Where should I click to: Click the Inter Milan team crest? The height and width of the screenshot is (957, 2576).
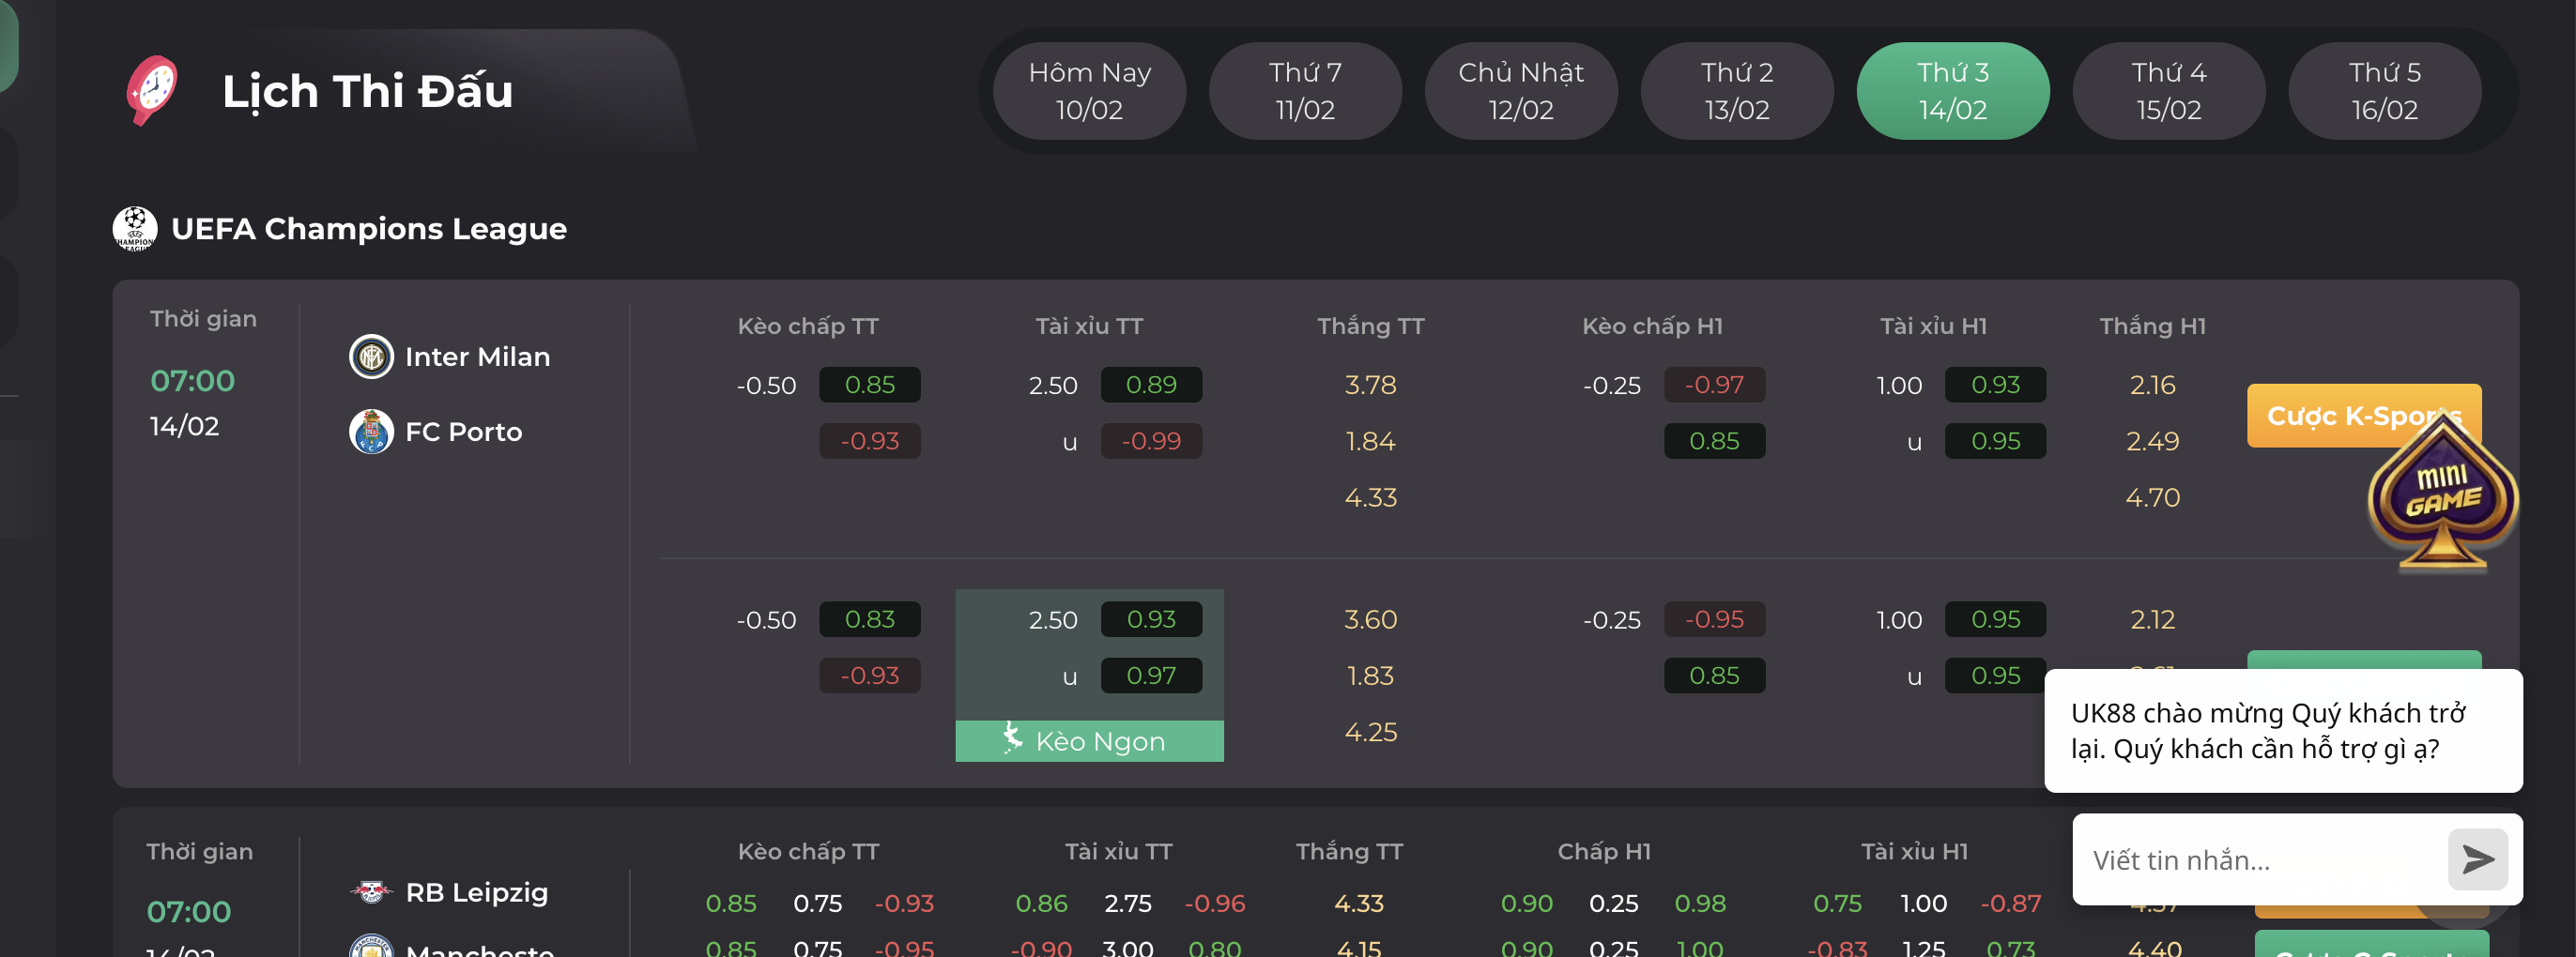click(371, 357)
